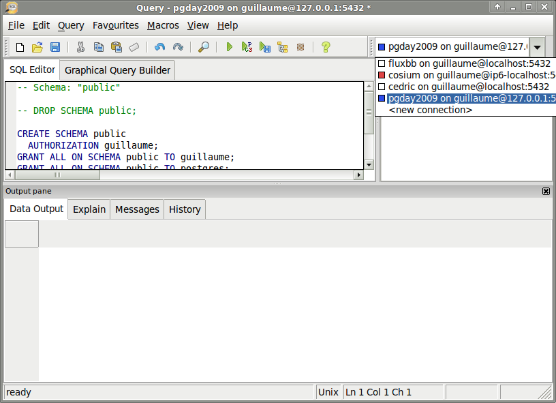Execute query with green play icon
The image size is (556, 403).
coord(230,47)
